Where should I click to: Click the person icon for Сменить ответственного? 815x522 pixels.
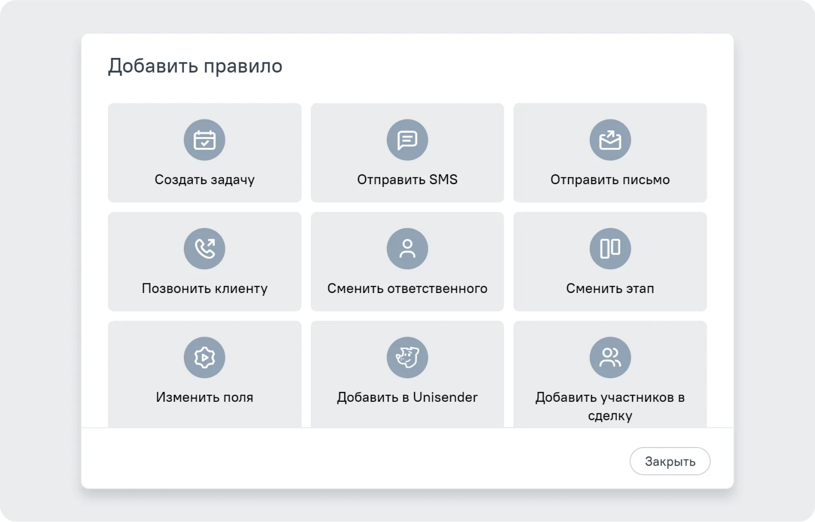[x=407, y=249]
